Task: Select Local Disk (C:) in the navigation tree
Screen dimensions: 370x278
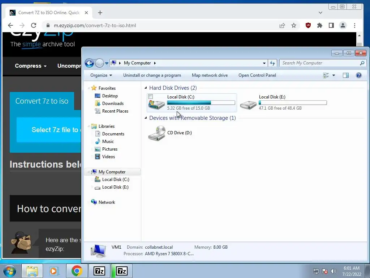Action: coord(116,180)
